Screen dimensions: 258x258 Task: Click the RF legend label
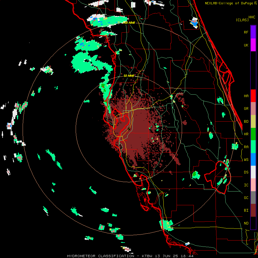point(246,32)
